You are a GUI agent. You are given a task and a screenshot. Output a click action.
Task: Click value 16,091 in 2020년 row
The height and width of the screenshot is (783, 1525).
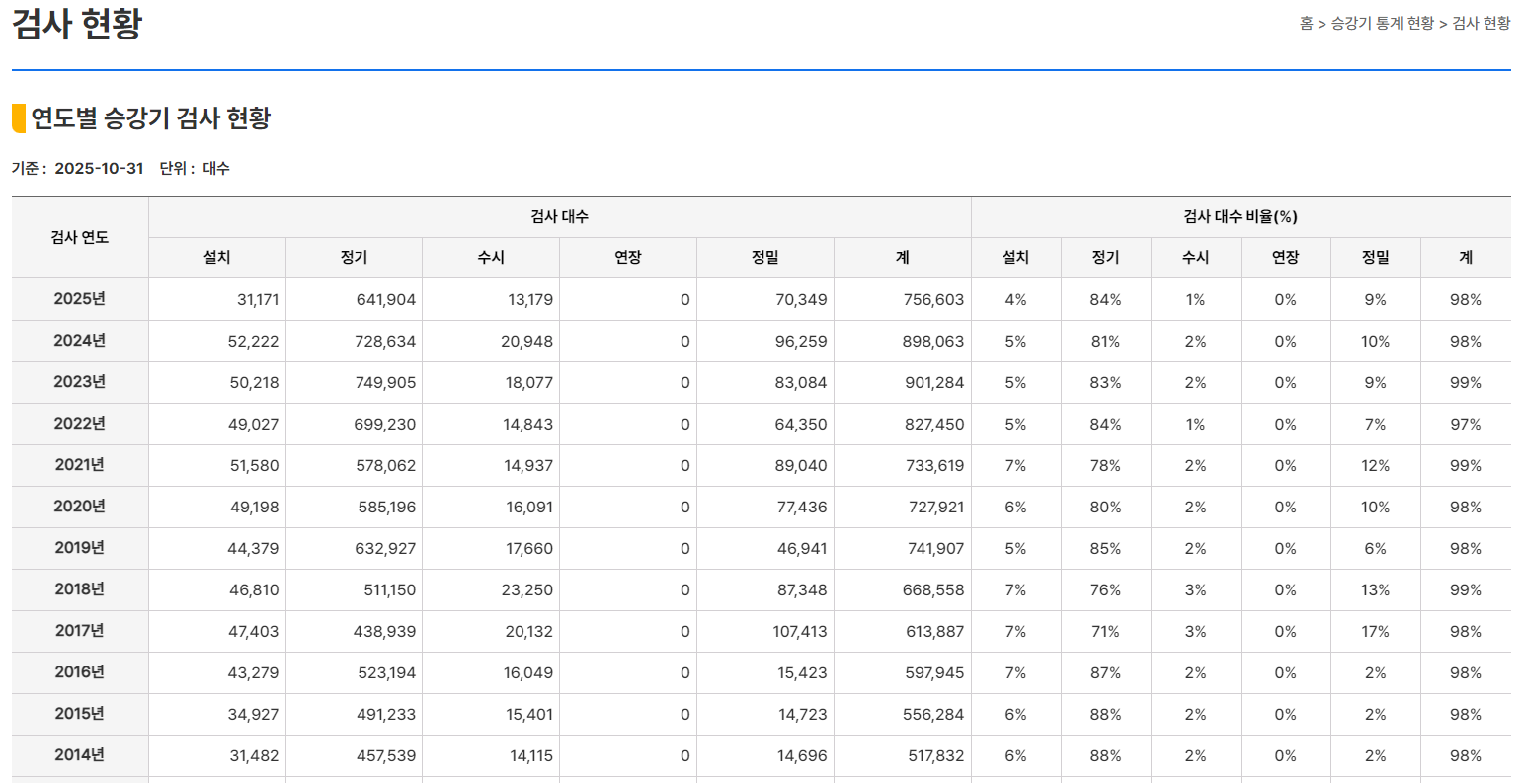530,508
